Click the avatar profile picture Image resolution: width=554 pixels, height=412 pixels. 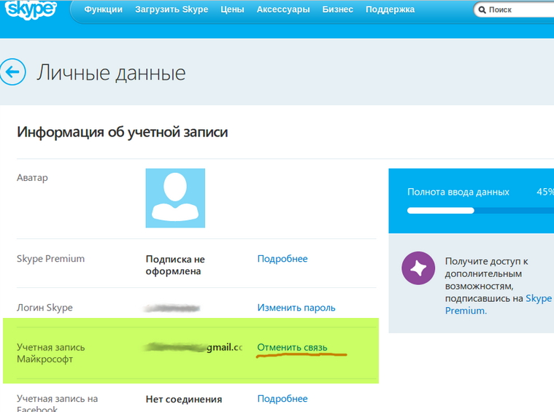[x=175, y=198]
